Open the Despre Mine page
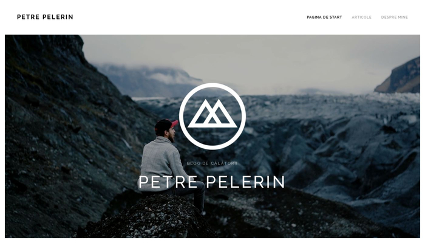Viewport: 425px width, 243px height. click(x=395, y=17)
